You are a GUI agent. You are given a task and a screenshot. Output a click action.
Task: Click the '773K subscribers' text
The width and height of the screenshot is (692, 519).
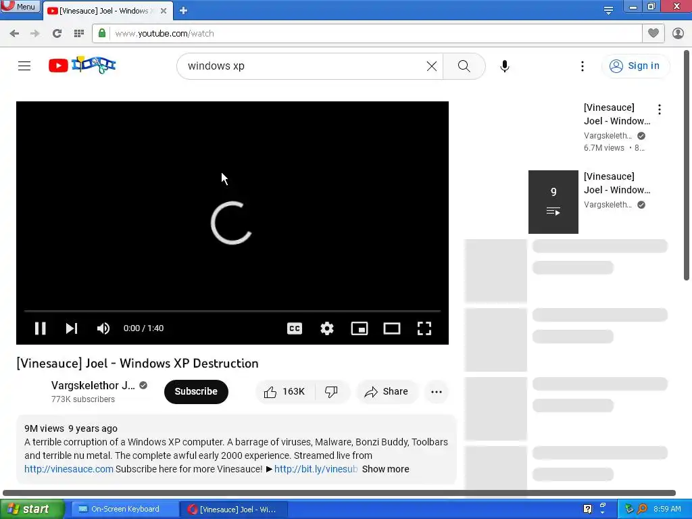point(83,399)
